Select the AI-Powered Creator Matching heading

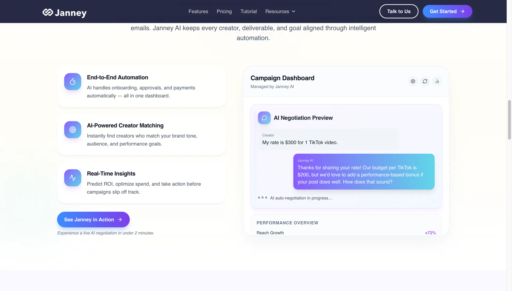[x=125, y=125]
